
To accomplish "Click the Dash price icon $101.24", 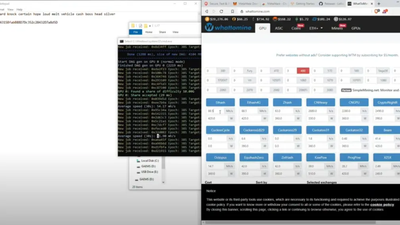I will [314, 19].
